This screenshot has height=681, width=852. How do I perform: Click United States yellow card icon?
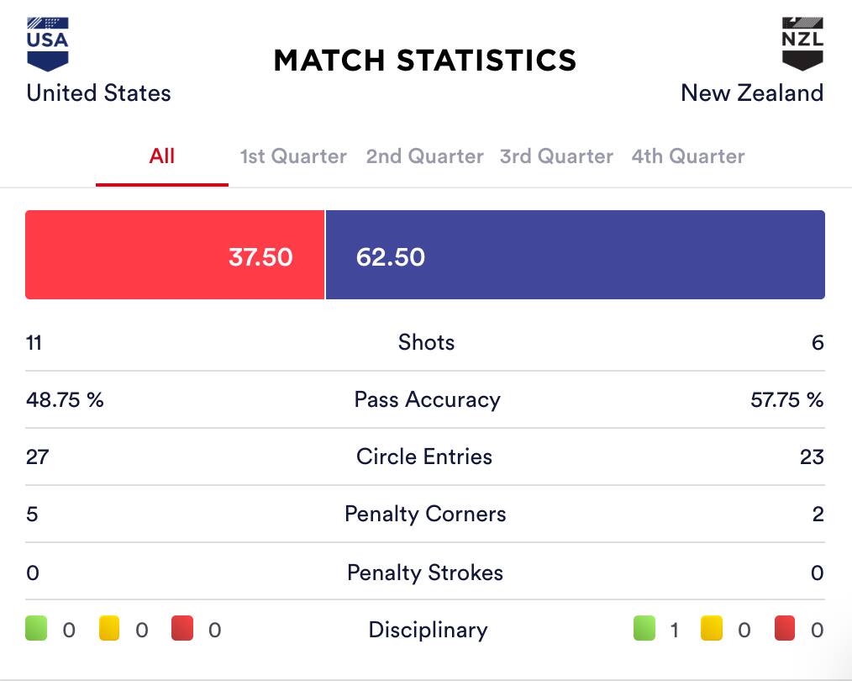[109, 629]
